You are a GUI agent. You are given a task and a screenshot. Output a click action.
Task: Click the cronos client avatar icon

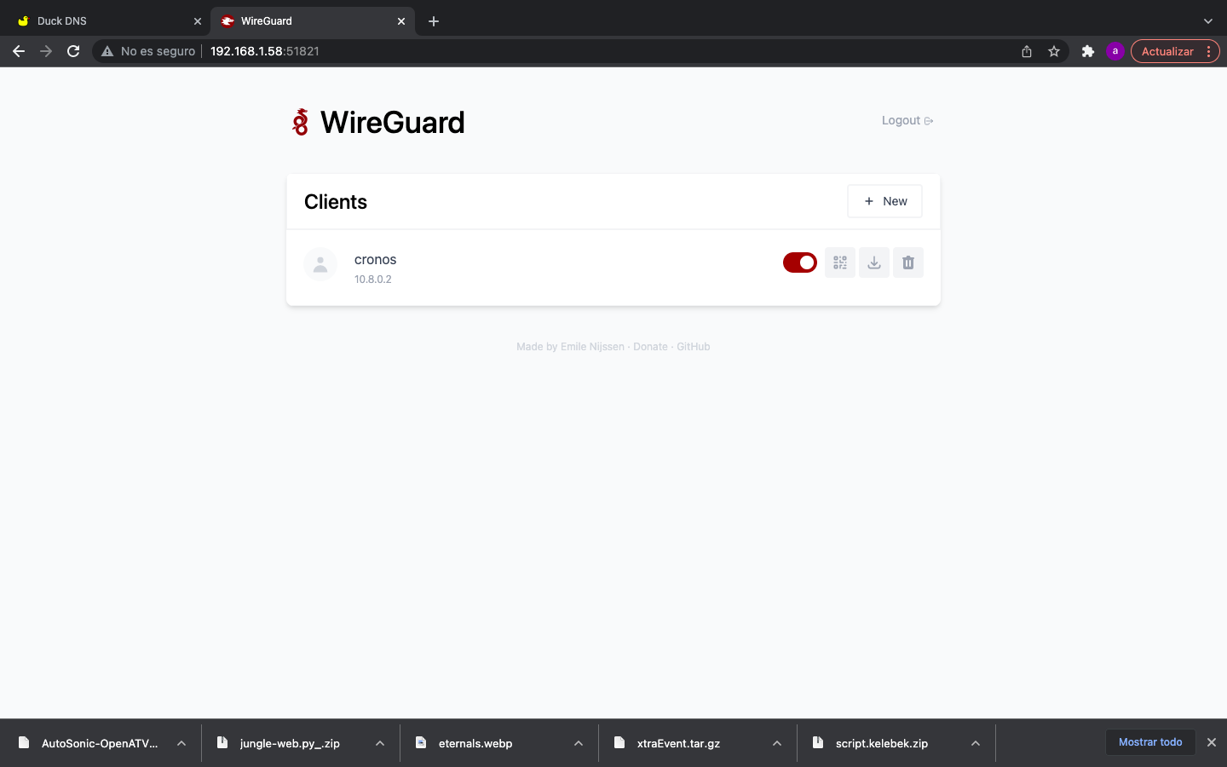click(320, 264)
